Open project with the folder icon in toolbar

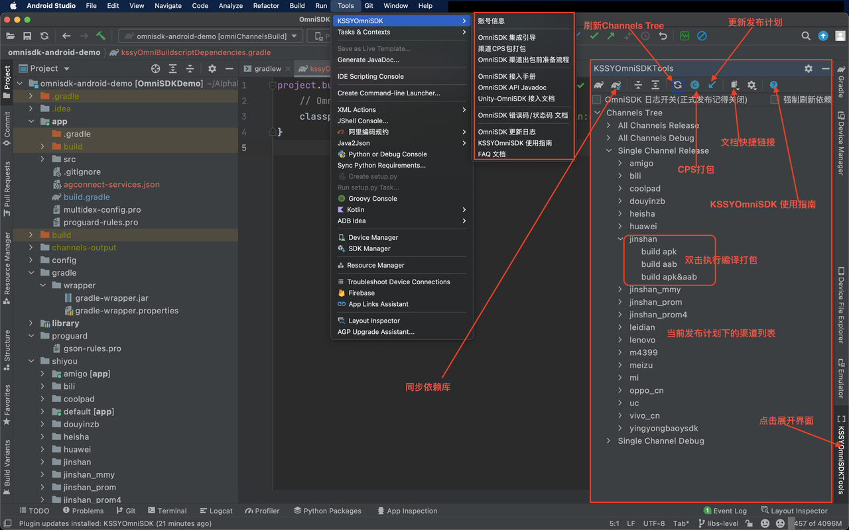point(11,36)
